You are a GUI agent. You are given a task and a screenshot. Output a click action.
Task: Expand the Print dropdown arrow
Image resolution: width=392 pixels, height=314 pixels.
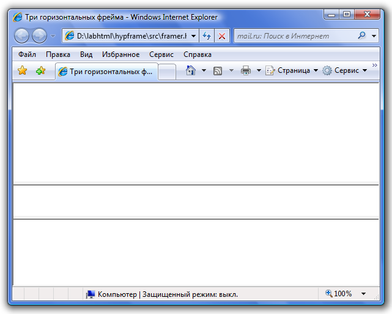pos(259,70)
